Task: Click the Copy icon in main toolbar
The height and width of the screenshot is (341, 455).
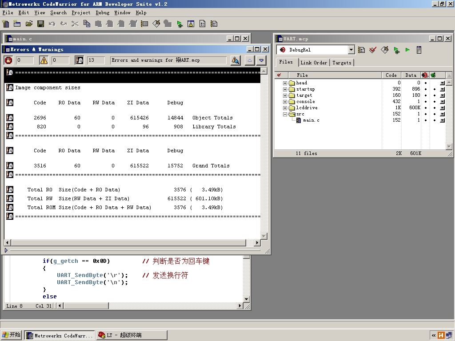Action: tap(87, 24)
